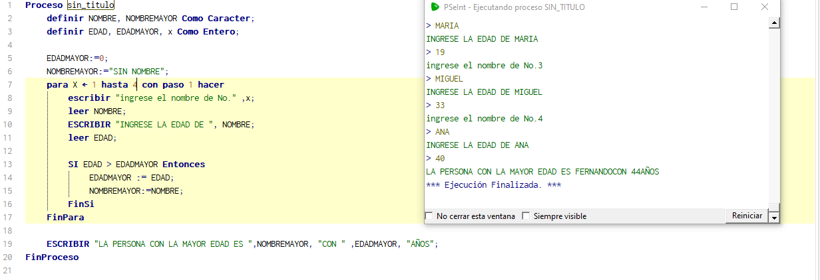
Task: Click the scroll down arrow beside Reiniciar
Action: [774, 217]
